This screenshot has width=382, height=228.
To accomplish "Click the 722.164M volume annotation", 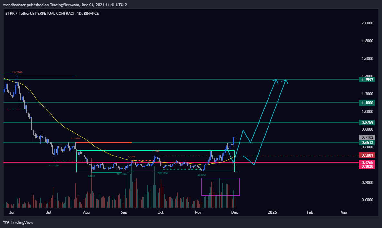I will tap(122, 174).
